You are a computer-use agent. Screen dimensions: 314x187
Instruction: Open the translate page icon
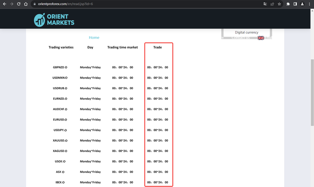tap(265, 4)
